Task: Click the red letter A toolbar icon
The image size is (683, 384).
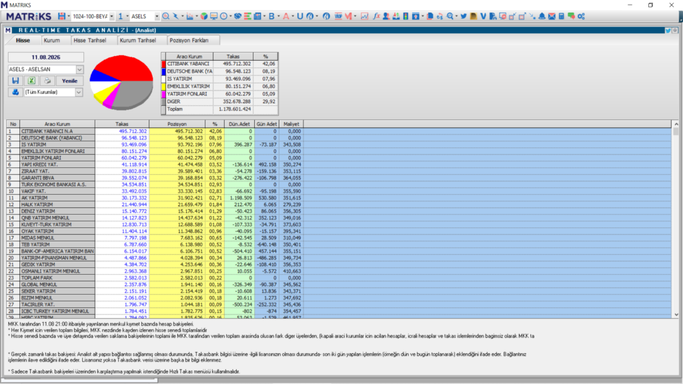Action: (285, 16)
